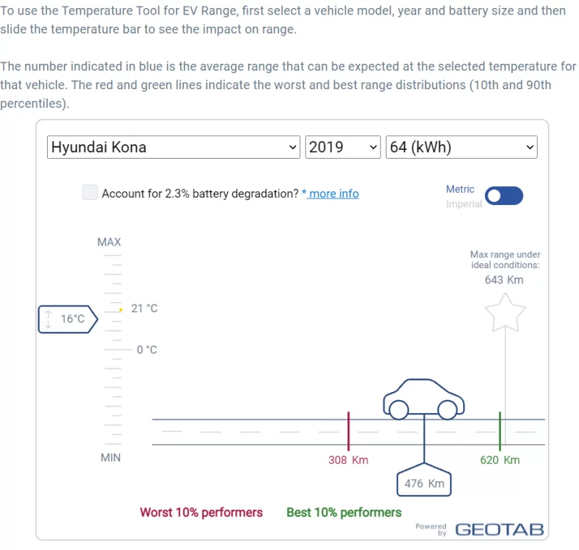Click the star max range icon
579x550 pixels.
tap(504, 313)
